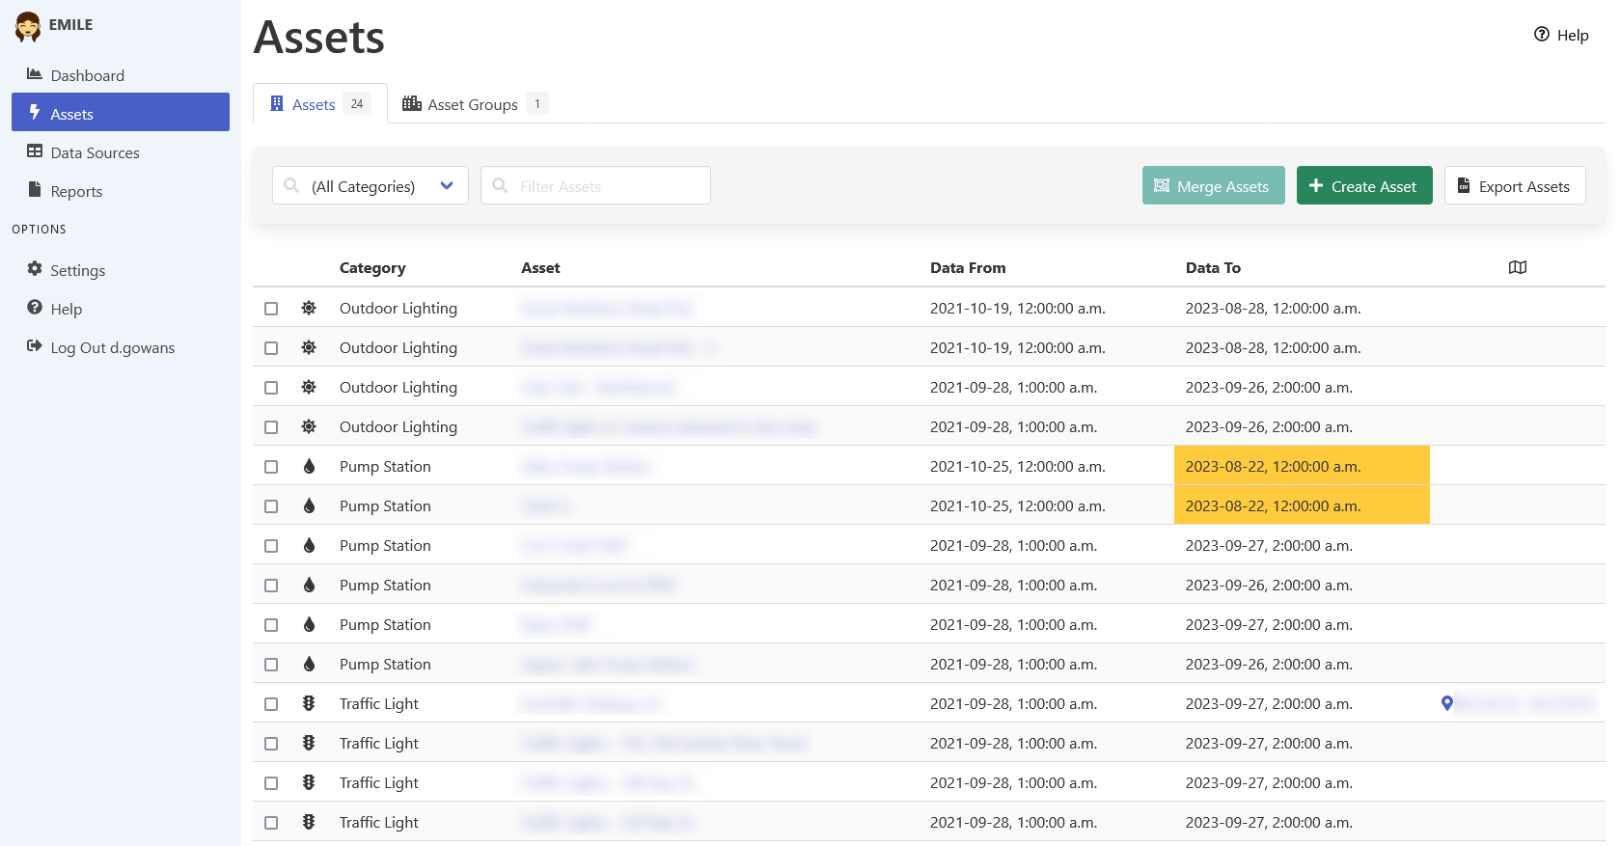Image resolution: width=1621 pixels, height=846 pixels.
Task: Click the first Outdoor Lighting row icon
Action: click(309, 308)
